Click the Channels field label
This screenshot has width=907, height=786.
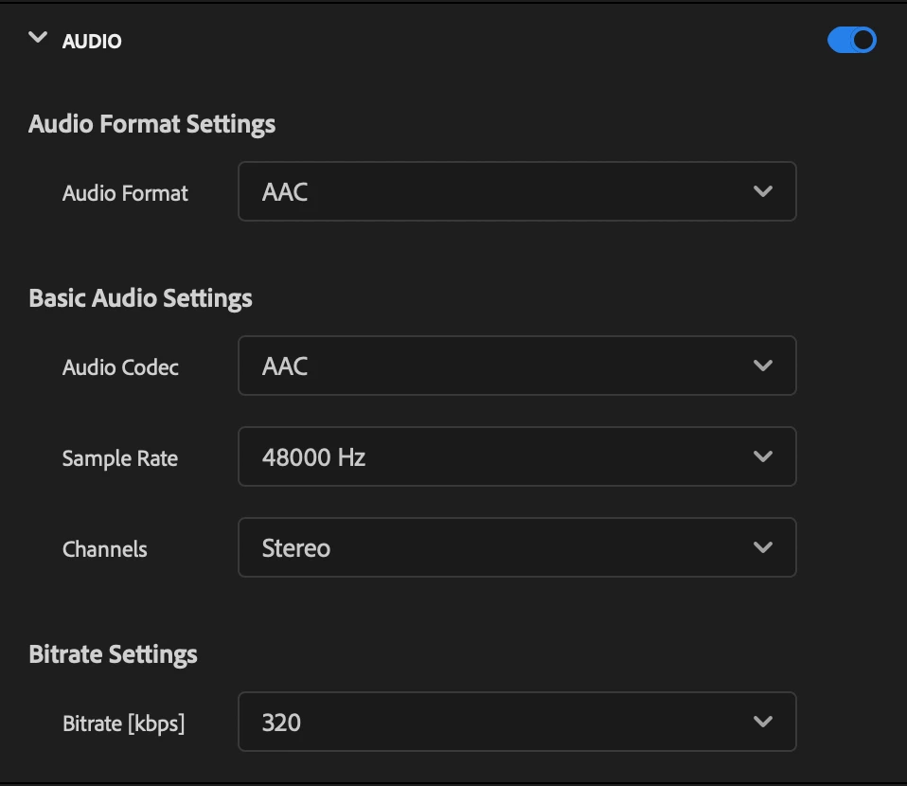(105, 548)
